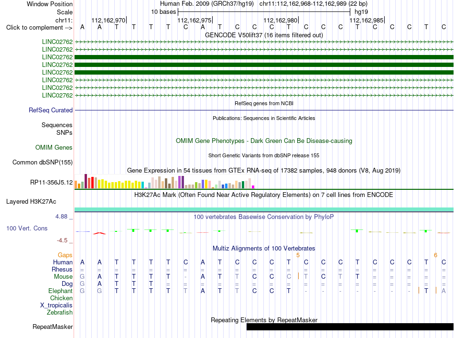
Task: Click the magenta bar ending the GTEx chart
Action: pyautogui.click(x=253, y=187)
